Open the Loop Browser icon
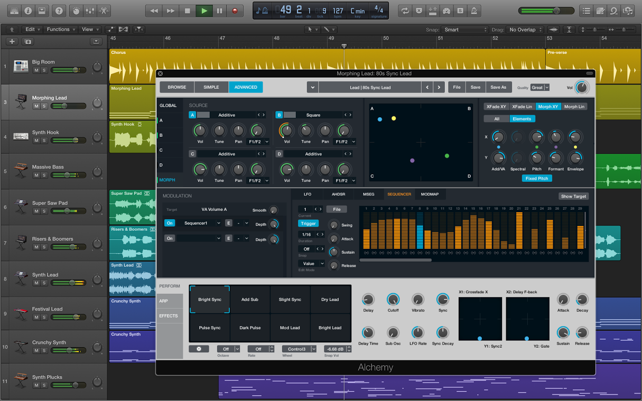The width and height of the screenshot is (642, 401). pos(612,10)
